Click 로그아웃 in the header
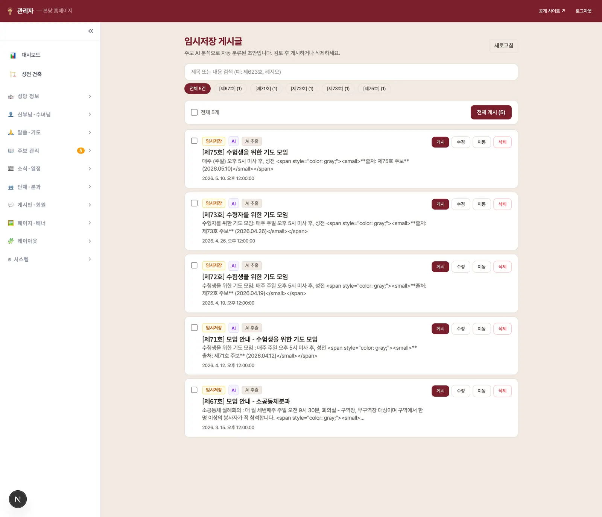The image size is (602, 517). coord(584,11)
